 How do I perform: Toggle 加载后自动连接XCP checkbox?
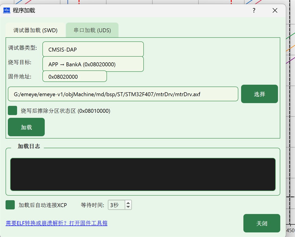pos(10,205)
